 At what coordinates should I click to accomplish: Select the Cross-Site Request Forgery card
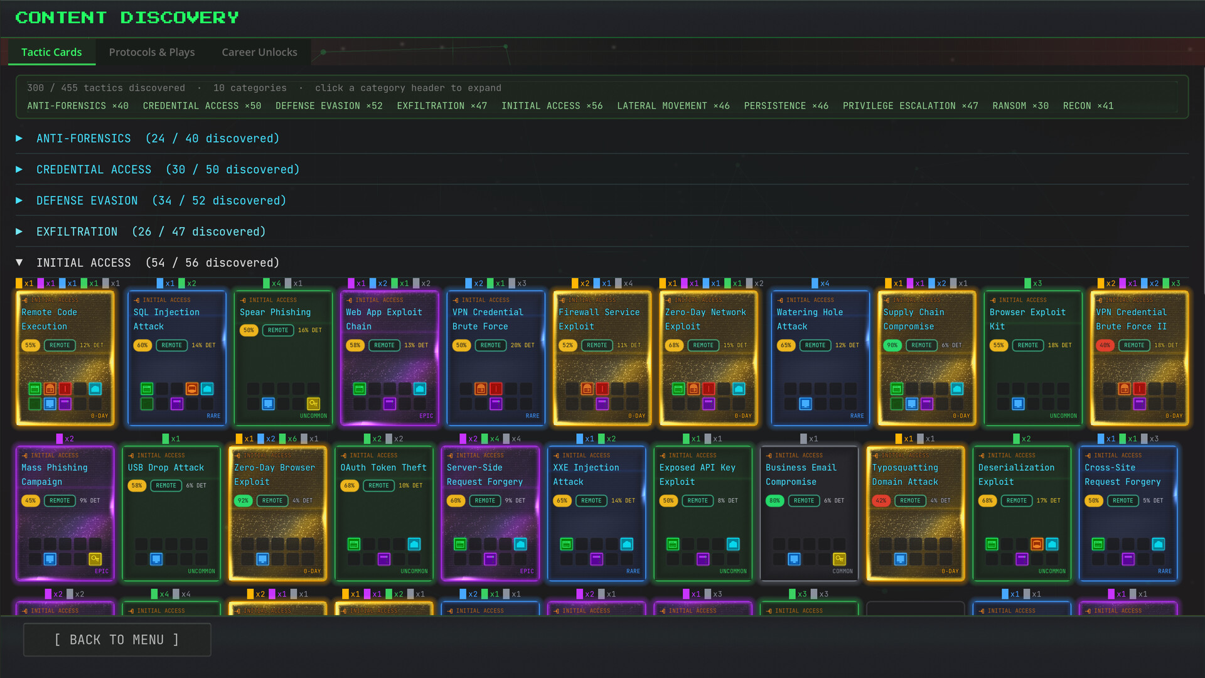pyautogui.click(x=1128, y=514)
